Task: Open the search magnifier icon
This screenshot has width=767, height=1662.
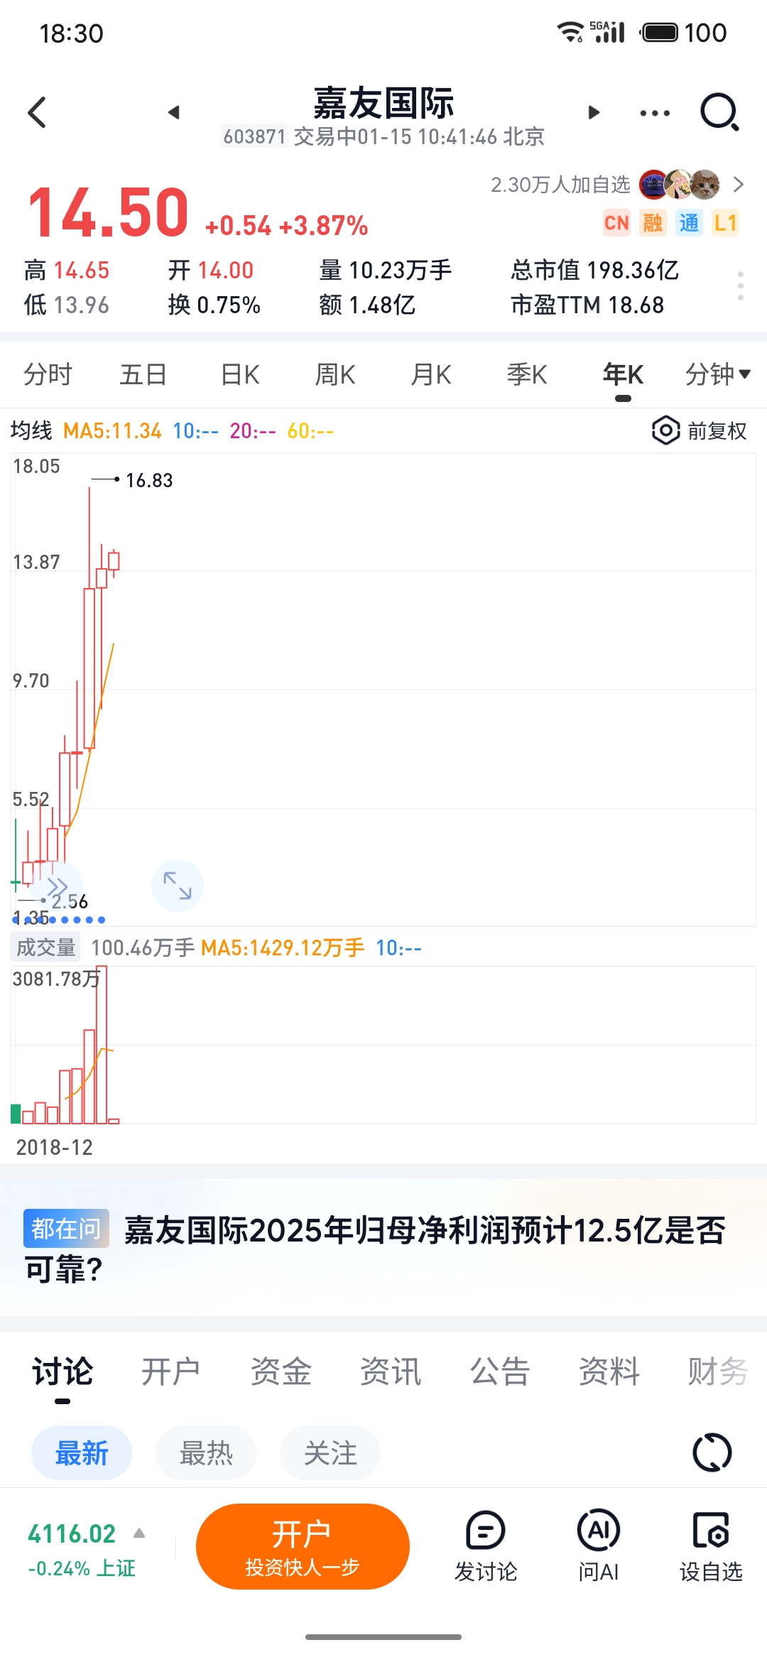Action: (719, 112)
